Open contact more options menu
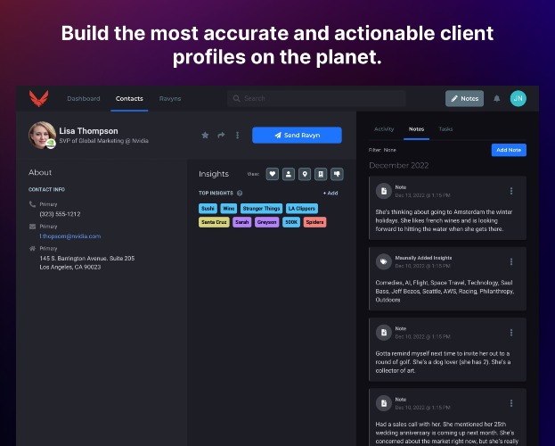This screenshot has width=555, height=446. pyautogui.click(x=238, y=135)
